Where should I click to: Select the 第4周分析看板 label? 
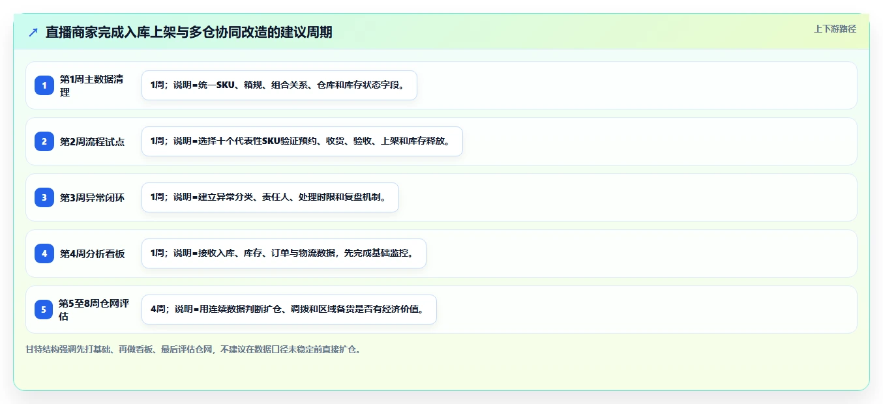(x=92, y=253)
